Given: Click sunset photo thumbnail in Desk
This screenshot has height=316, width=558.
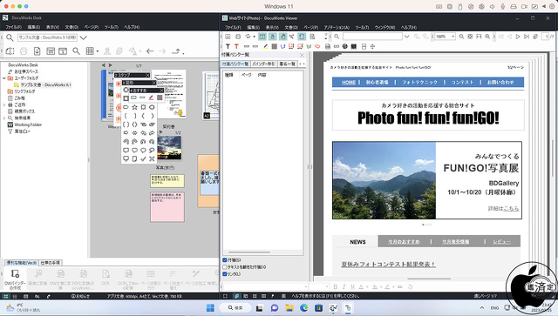Looking at the screenshot, I should [169, 148].
